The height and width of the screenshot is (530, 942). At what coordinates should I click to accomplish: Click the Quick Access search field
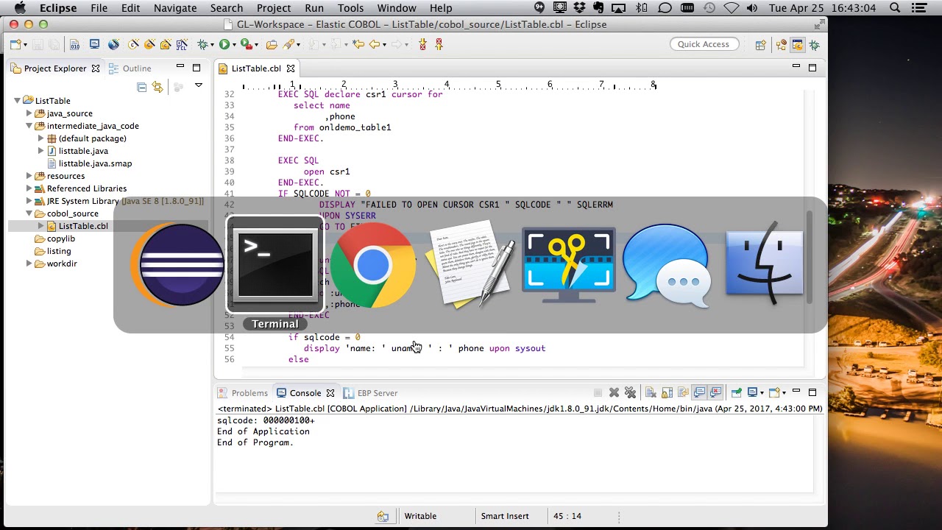[x=704, y=44]
